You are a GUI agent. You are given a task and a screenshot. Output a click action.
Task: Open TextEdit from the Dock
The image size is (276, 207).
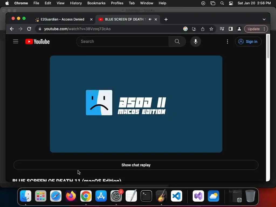[131, 196]
